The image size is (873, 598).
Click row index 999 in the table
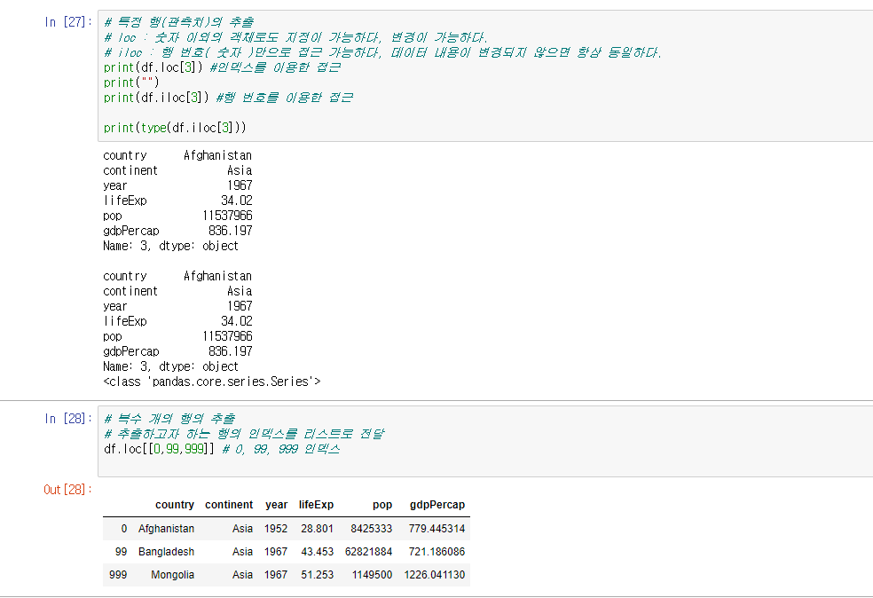118,575
